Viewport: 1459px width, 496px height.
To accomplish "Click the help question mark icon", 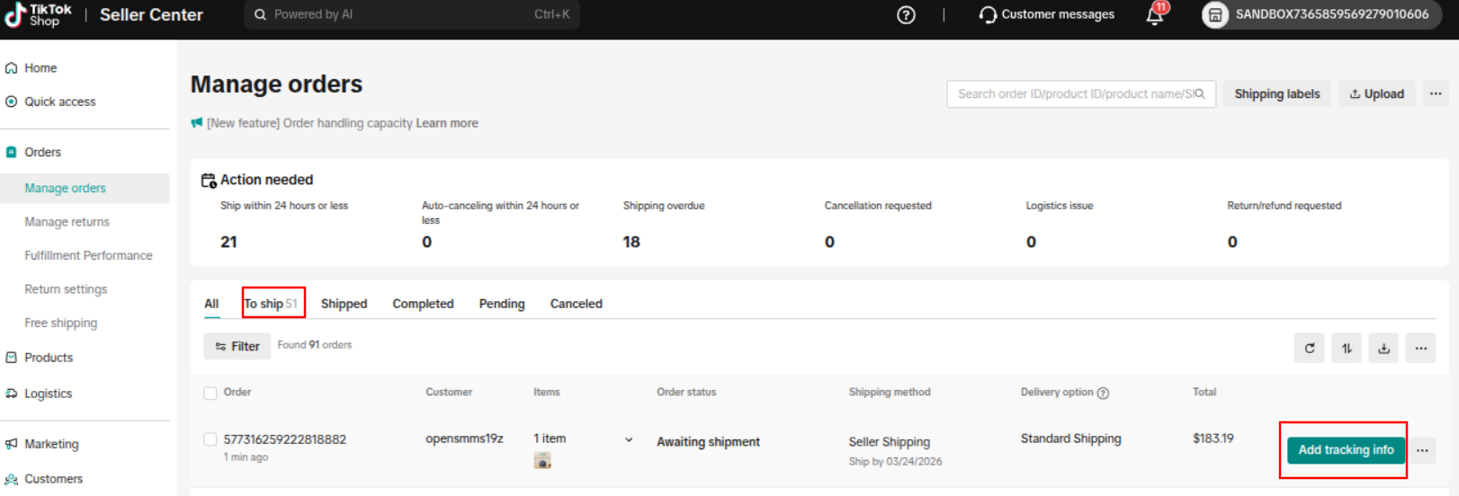I will pos(906,15).
